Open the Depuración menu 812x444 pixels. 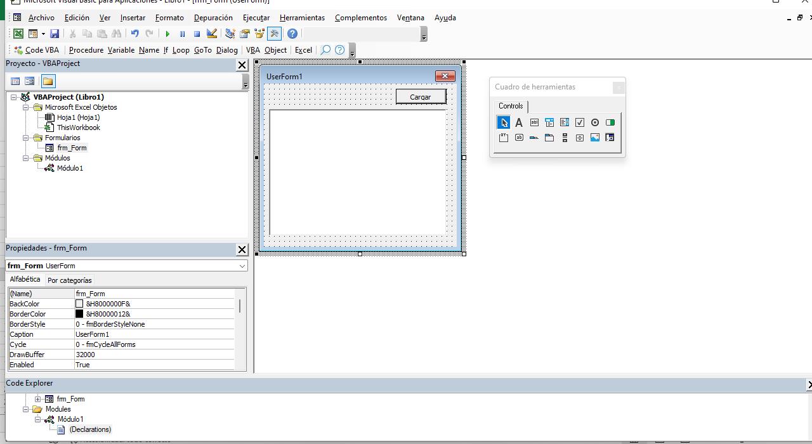[x=213, y=18]
